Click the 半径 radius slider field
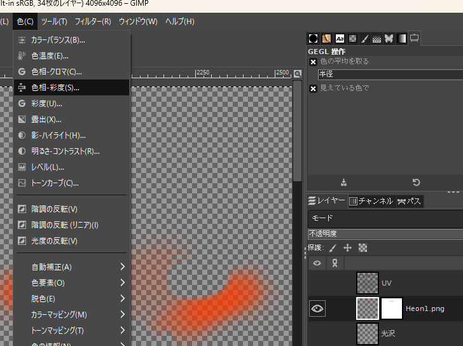Screen dimensions: 463x346 click(x=390, y=74)
